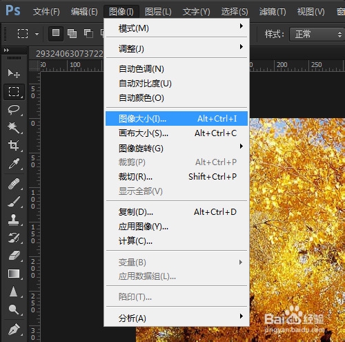Open the 编辑(E) menu
The image size is (345, 342).
(84, 12)
